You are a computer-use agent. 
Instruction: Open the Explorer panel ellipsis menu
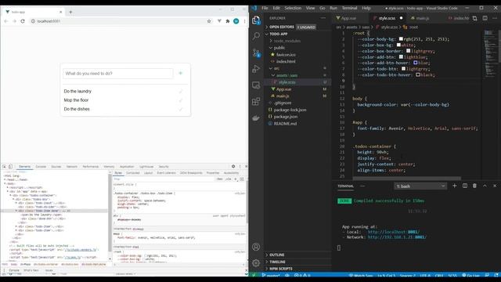pos(323,18)
